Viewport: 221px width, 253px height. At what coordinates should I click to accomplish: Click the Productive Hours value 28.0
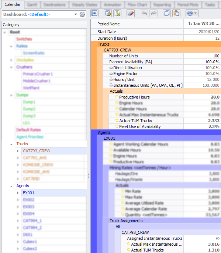[x=215, y=97]
